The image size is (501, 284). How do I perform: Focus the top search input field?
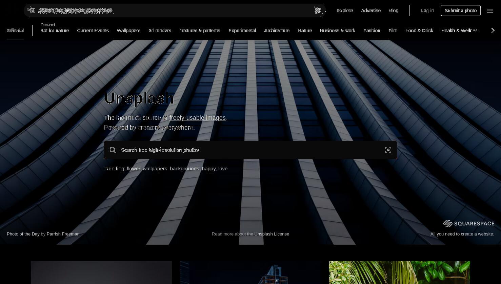[x=175, y=11]
